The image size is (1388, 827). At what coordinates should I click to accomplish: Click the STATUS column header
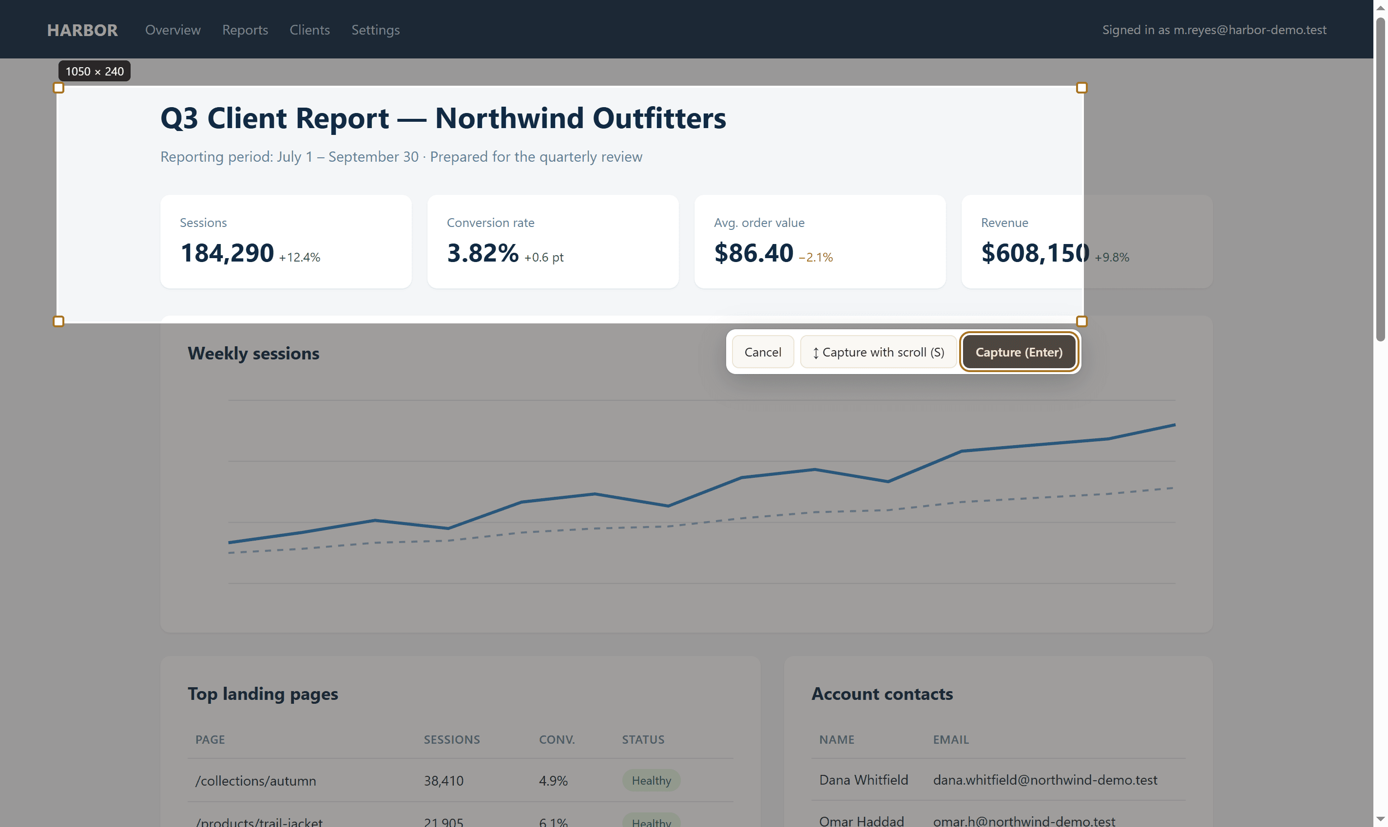[x=643, y=739]
